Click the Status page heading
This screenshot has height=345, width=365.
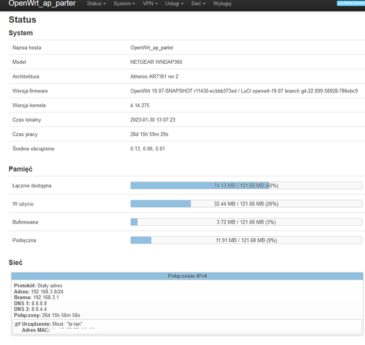[22, 19]
